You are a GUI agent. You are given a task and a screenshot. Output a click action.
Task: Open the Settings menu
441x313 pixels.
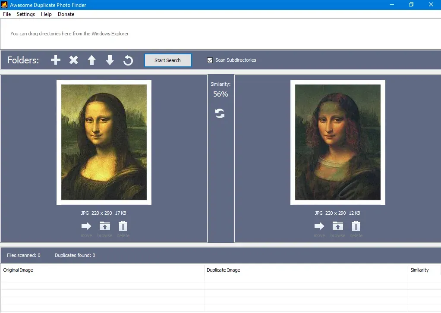coord(25,14)
